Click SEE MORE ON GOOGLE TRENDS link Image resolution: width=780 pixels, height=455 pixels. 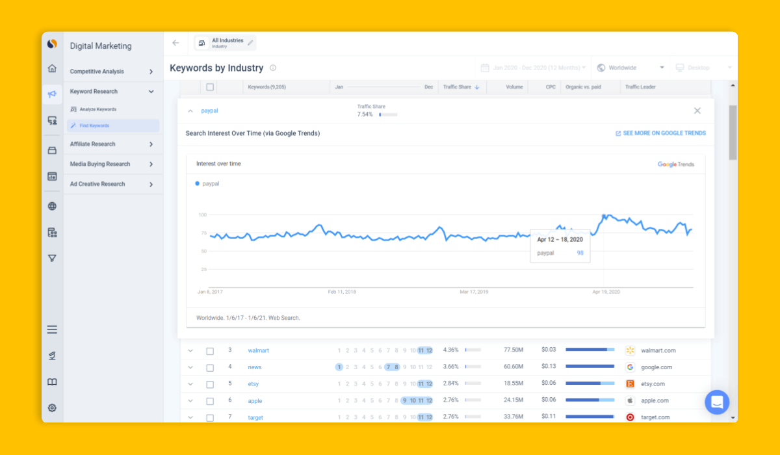(660, 133)
